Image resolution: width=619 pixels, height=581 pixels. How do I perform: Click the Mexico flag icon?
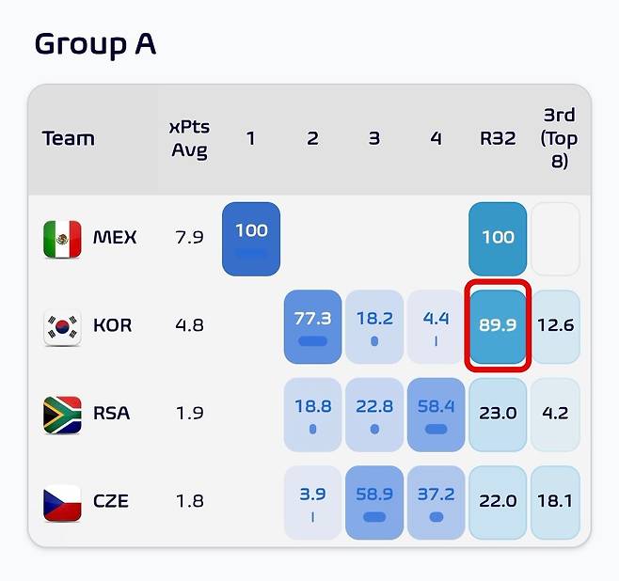pyautogui.click(x=62, y=239)
